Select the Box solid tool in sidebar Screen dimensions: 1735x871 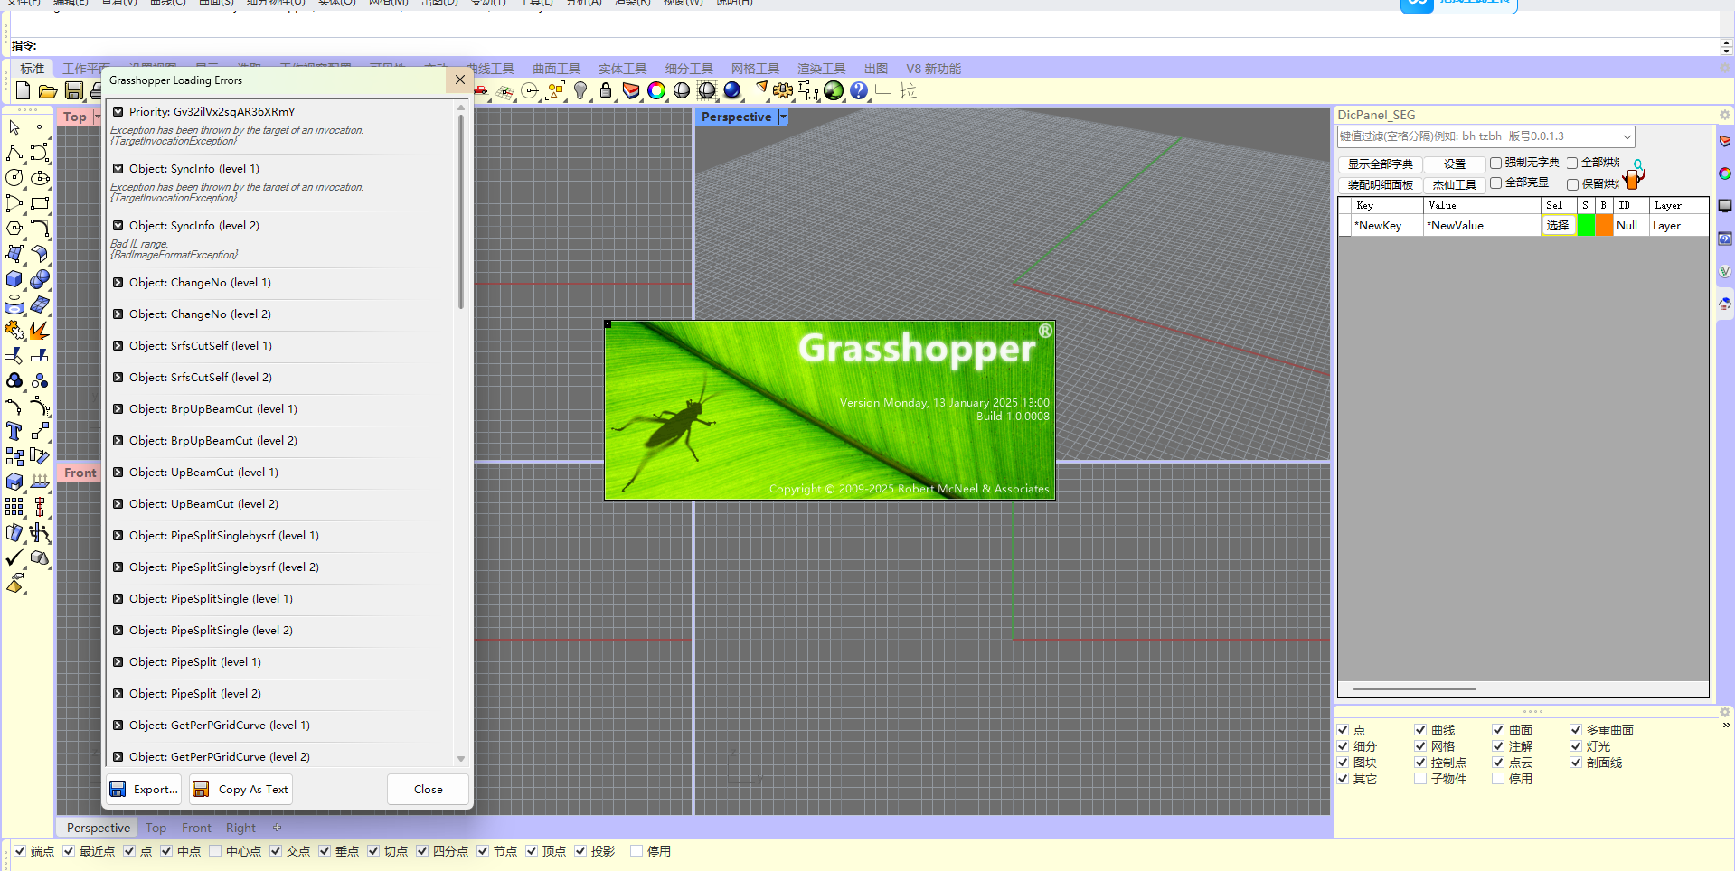point(14,279)
